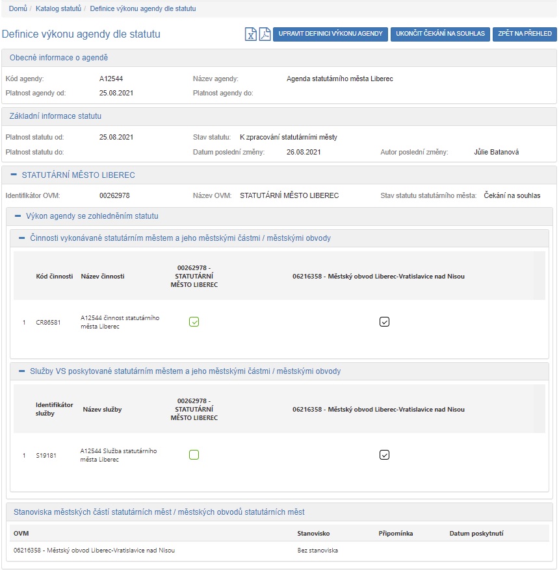The width and height of the screenshot is (559, 570).
Task: Click the Název činnosti column header
Action: [102, 276]
